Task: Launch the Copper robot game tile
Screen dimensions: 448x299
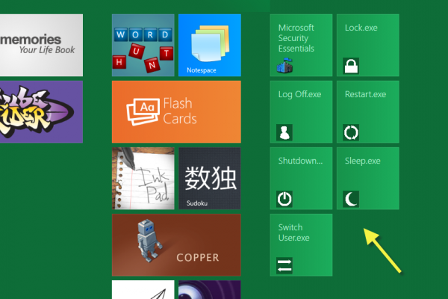Action: [x=176, y=245]
